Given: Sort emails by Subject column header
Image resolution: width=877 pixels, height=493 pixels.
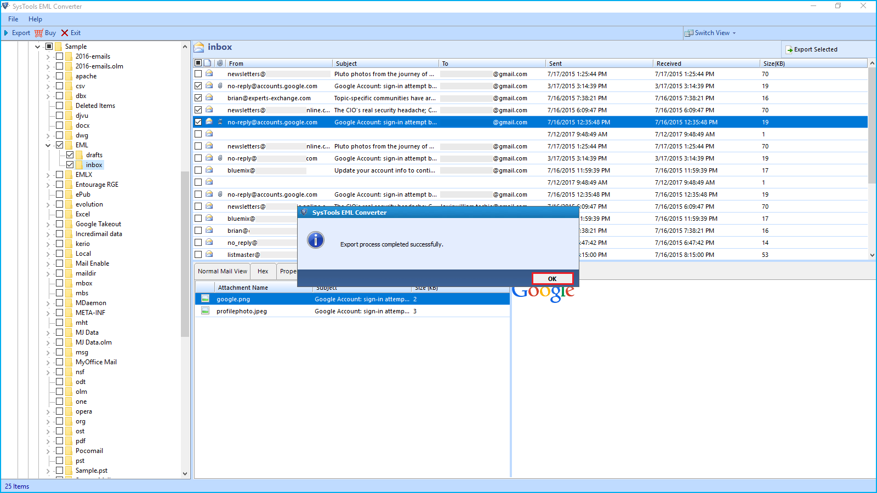Looking at the screenshot, I should click(x=385, y=64).
